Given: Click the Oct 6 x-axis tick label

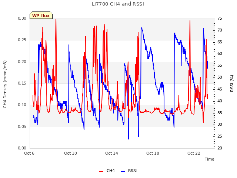Looking at the screenshot, I should (29, 153).
